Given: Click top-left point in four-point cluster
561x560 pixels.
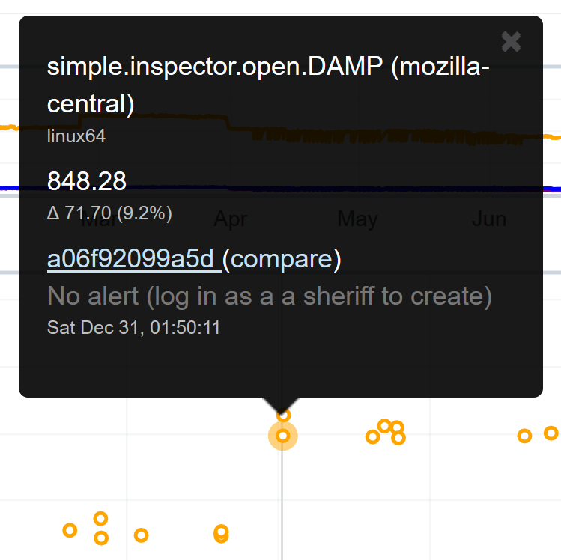Looking at the screenshot, I should (x=385, y=426).
